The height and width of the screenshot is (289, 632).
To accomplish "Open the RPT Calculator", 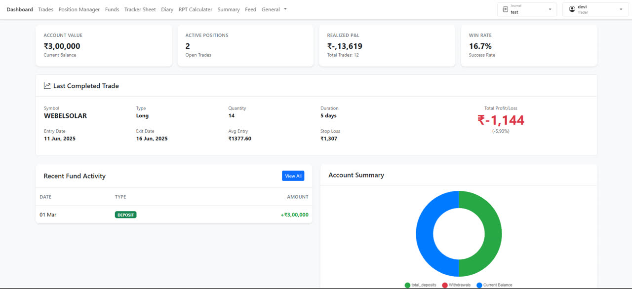I will point(195,9).
